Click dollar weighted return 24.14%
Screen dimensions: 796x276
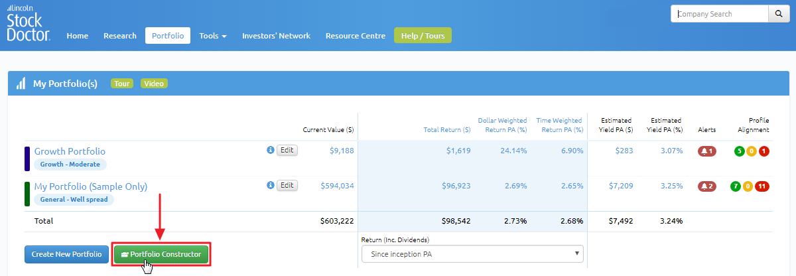513,151
